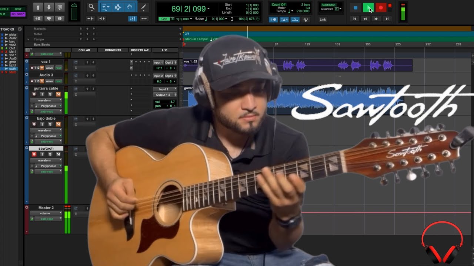474x266 pixels.
Task: Click Go to End transport button
Action: [387, 19]
